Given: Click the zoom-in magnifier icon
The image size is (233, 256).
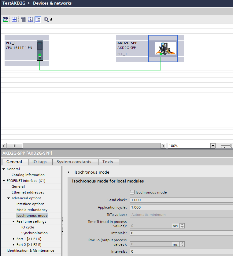Looking at the screenshot, I should (46, 20).
